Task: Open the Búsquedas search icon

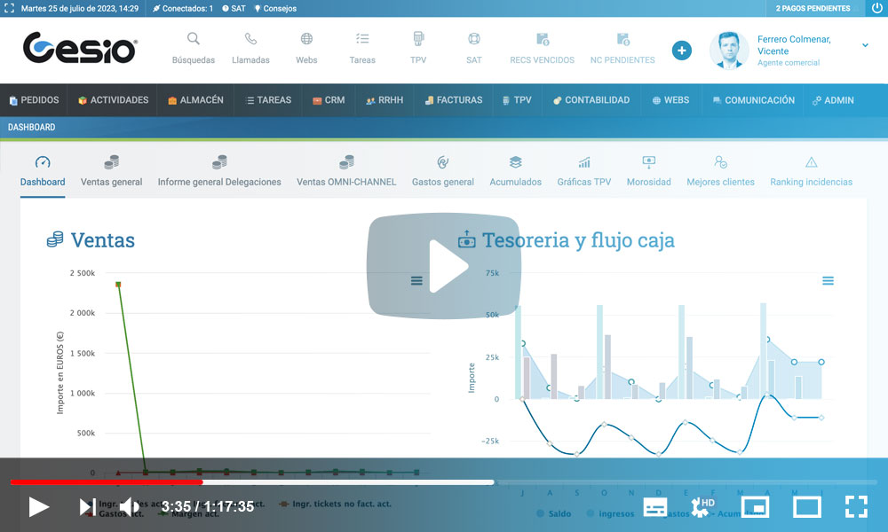Action: [193, 39]
